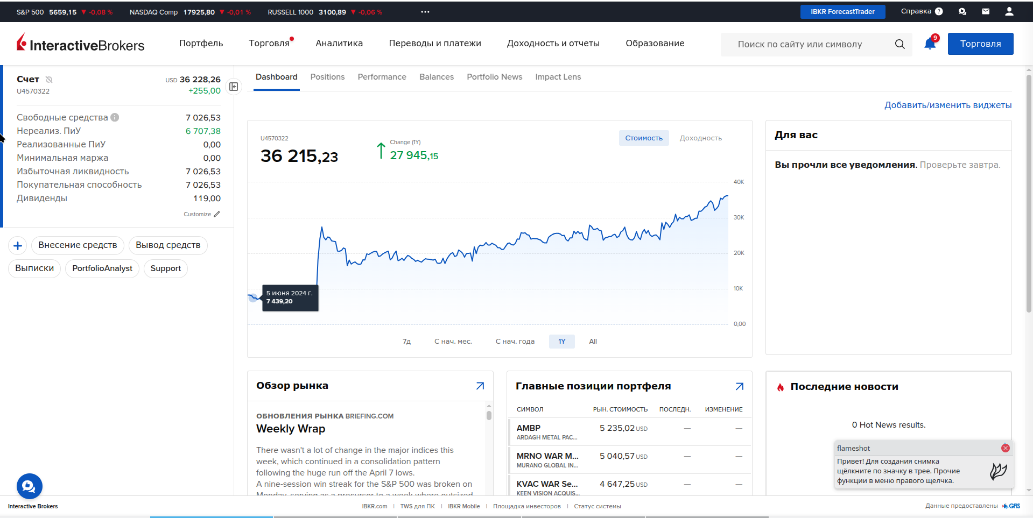The image size is (1033, 518).
Task: Click the info icon beside Свободные средства
Action: pos(115,117)
